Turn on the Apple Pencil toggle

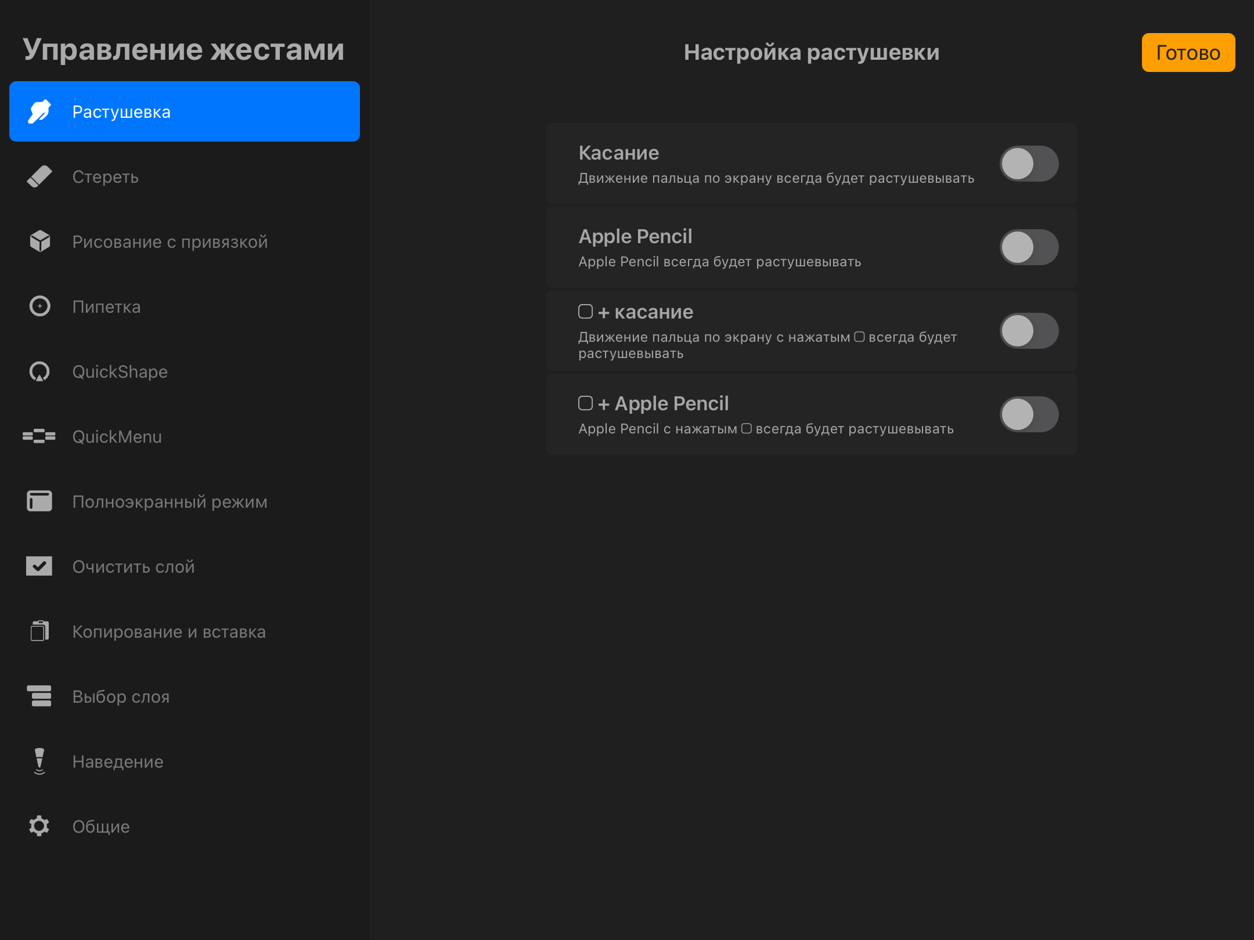(x=1029, y=247)
